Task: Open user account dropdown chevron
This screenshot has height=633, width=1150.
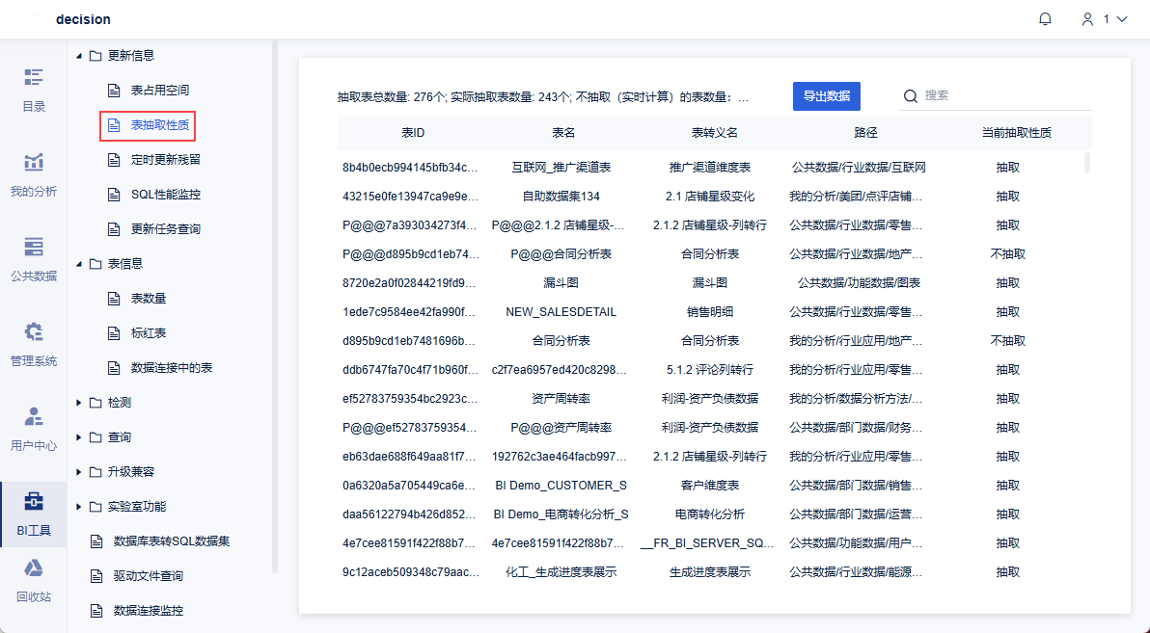Action: (x=1121, y=20)
